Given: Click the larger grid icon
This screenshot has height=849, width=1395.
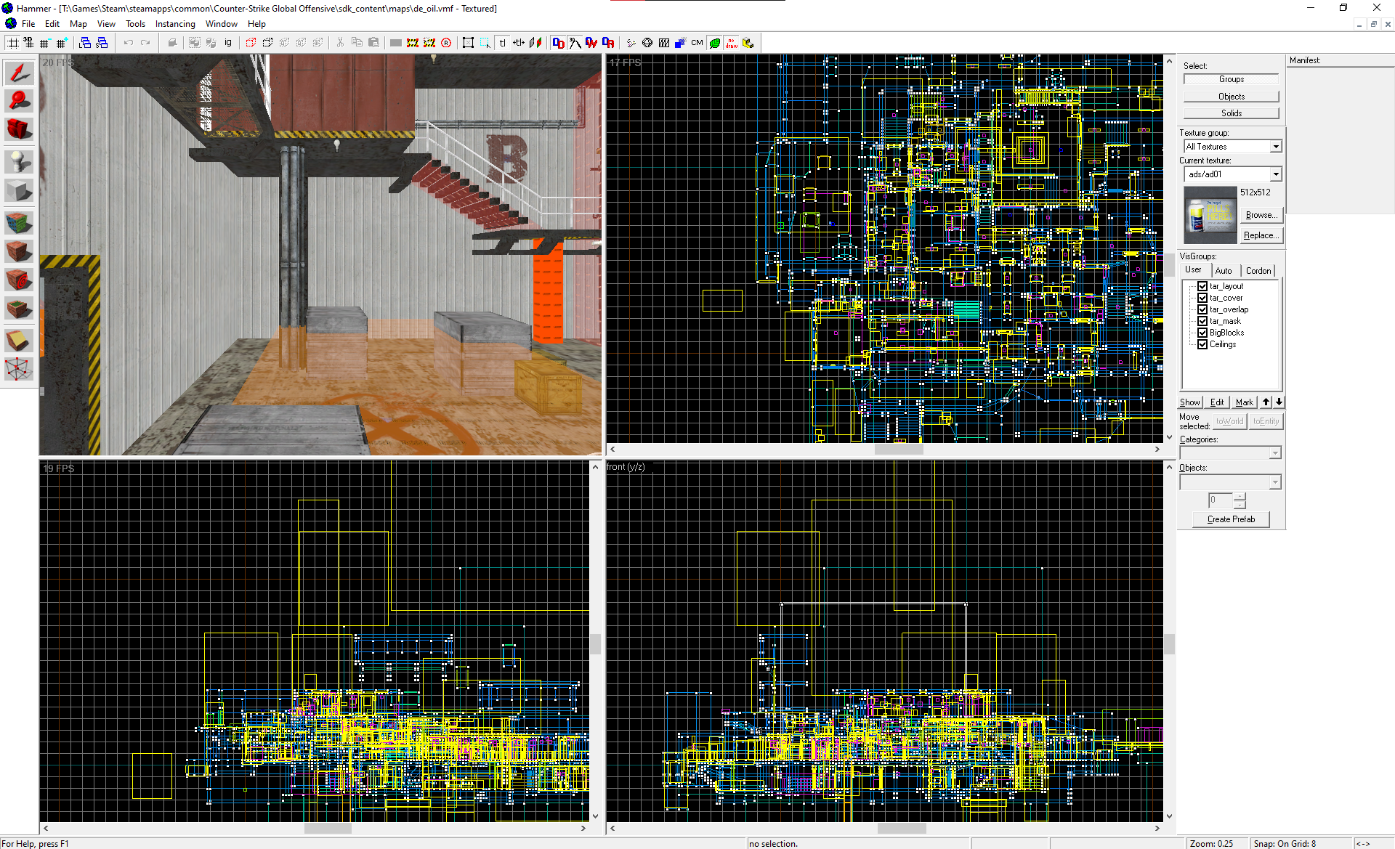Looking at the screenshot, I should pos(62,43).
